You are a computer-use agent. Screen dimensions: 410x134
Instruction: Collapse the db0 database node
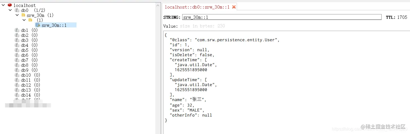[10, 10]
